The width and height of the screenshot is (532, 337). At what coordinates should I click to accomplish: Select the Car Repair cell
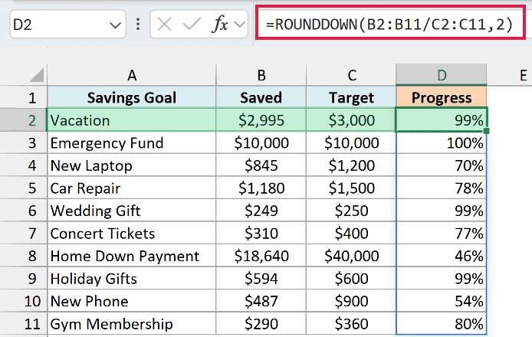click(x=132, y=188)
